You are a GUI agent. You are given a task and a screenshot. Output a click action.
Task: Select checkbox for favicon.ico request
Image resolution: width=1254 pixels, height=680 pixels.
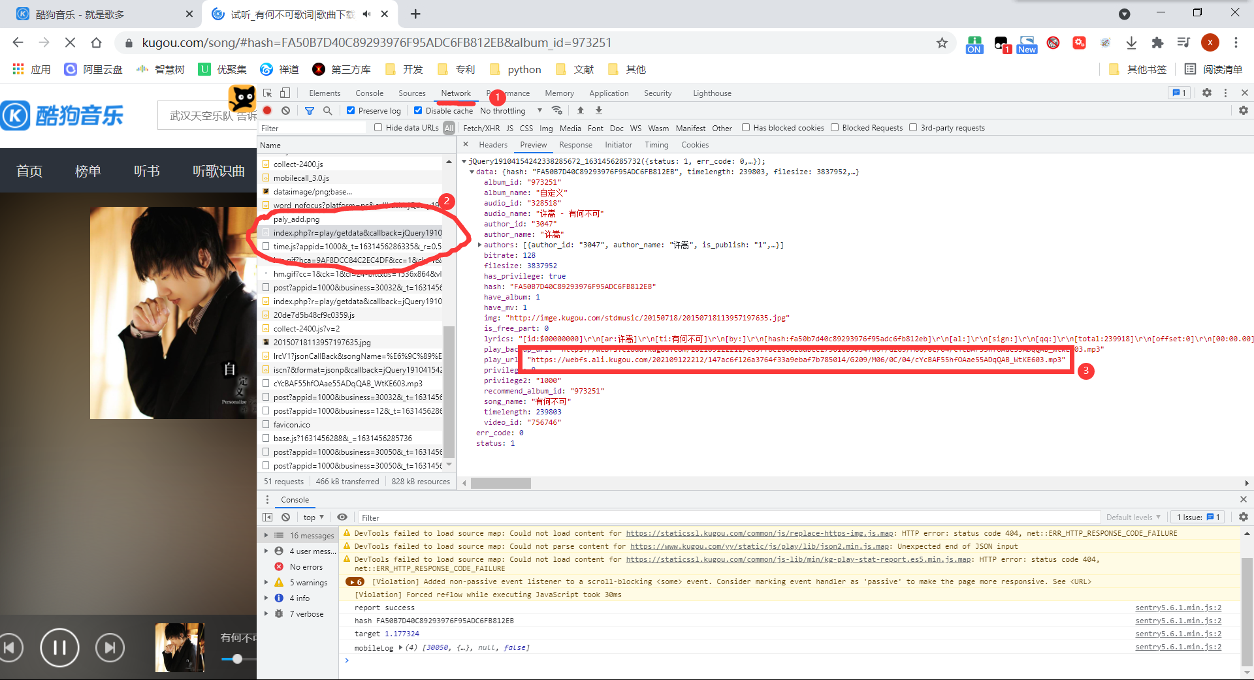click(x=266, y=425)
